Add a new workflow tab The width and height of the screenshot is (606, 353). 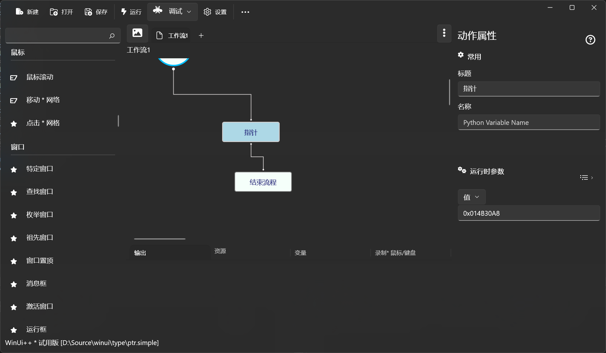pos(201,36)
